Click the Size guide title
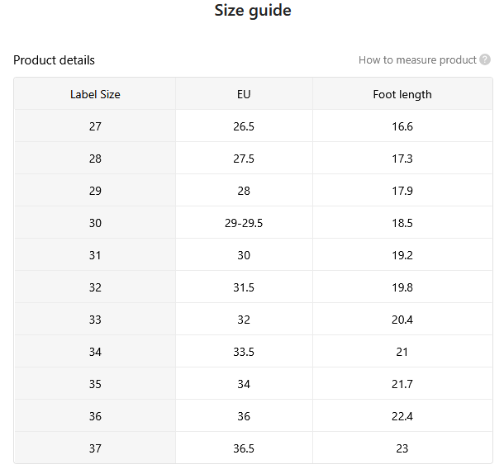Viewport: 504px width, 474px height. (253, 11)
